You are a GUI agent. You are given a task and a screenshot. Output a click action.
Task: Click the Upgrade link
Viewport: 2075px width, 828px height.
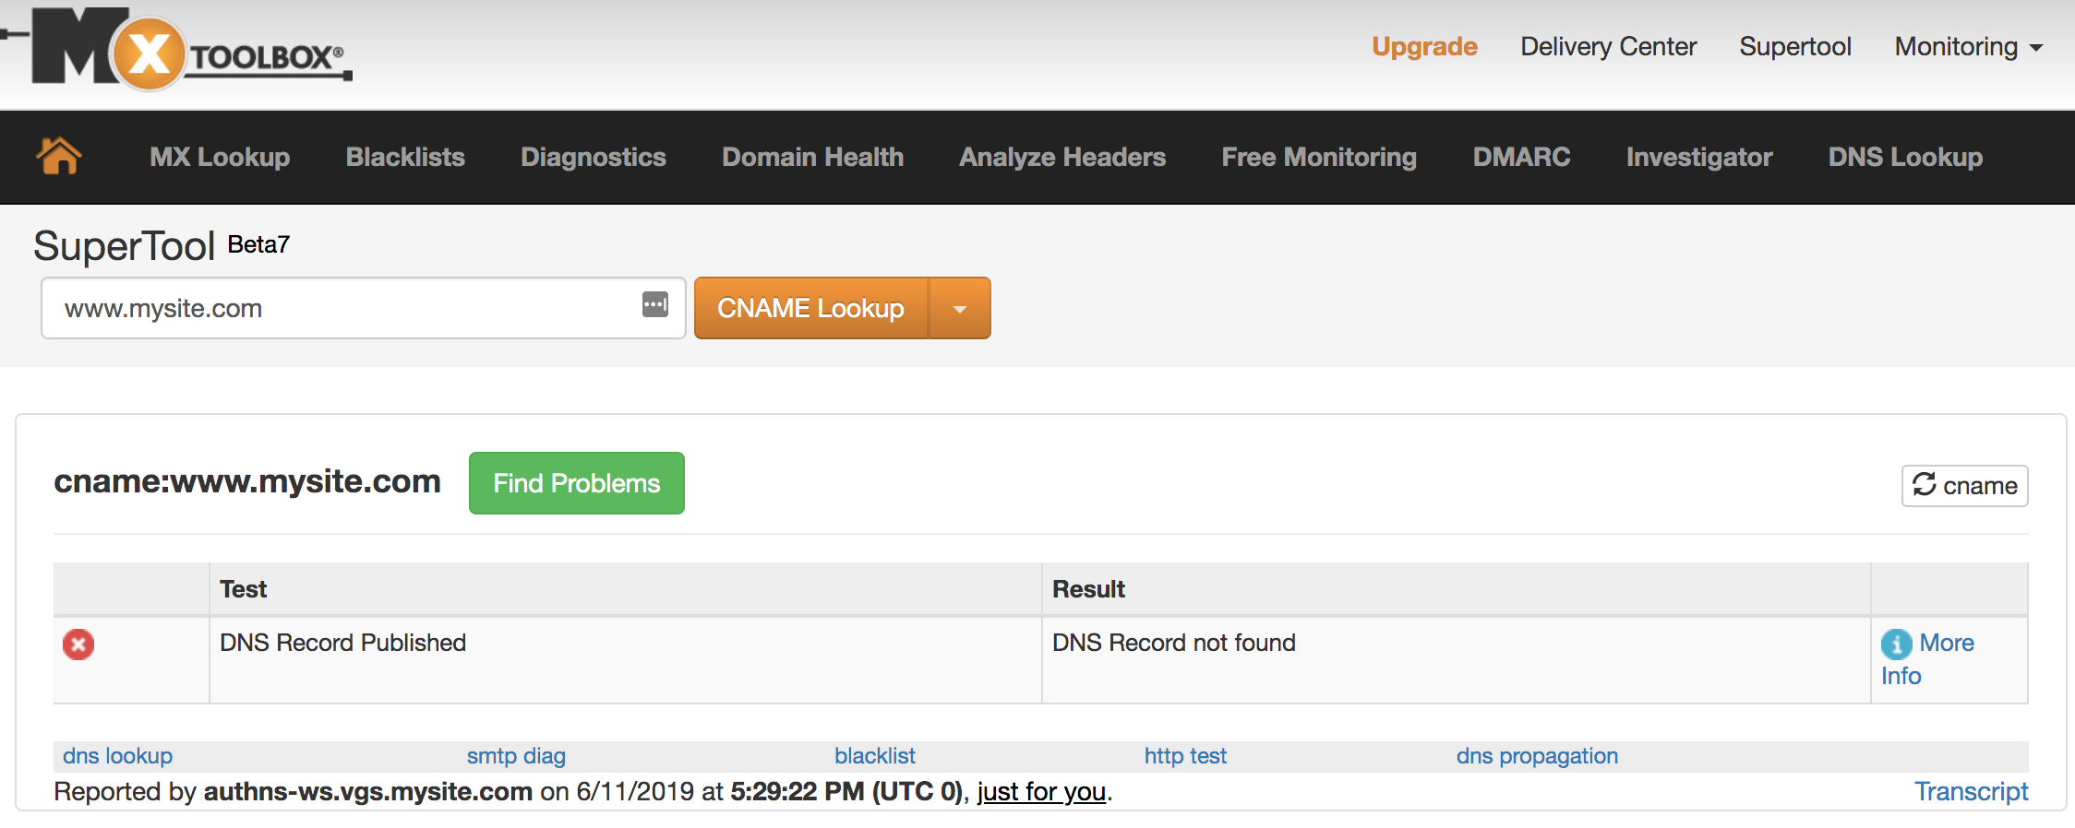click(x=1424, y=46)
